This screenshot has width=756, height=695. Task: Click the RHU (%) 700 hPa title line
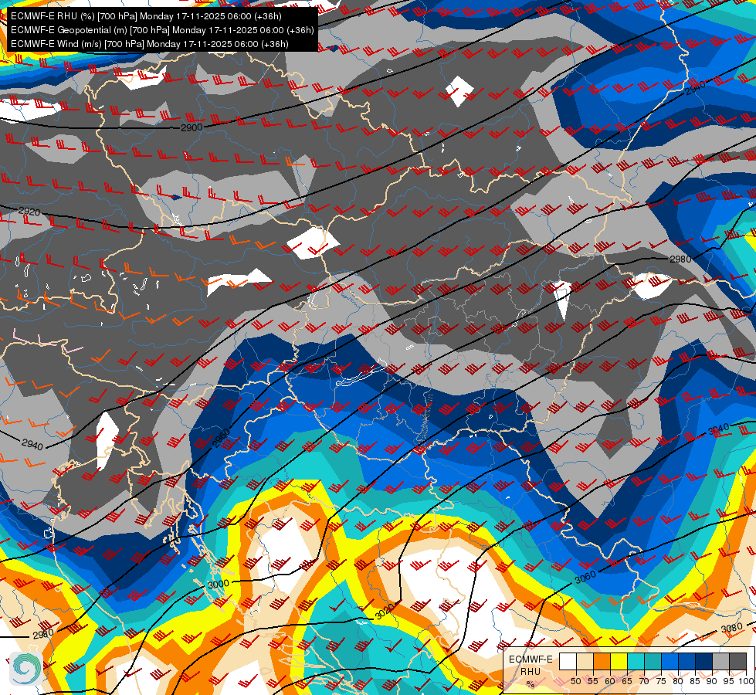pos(146,16)
